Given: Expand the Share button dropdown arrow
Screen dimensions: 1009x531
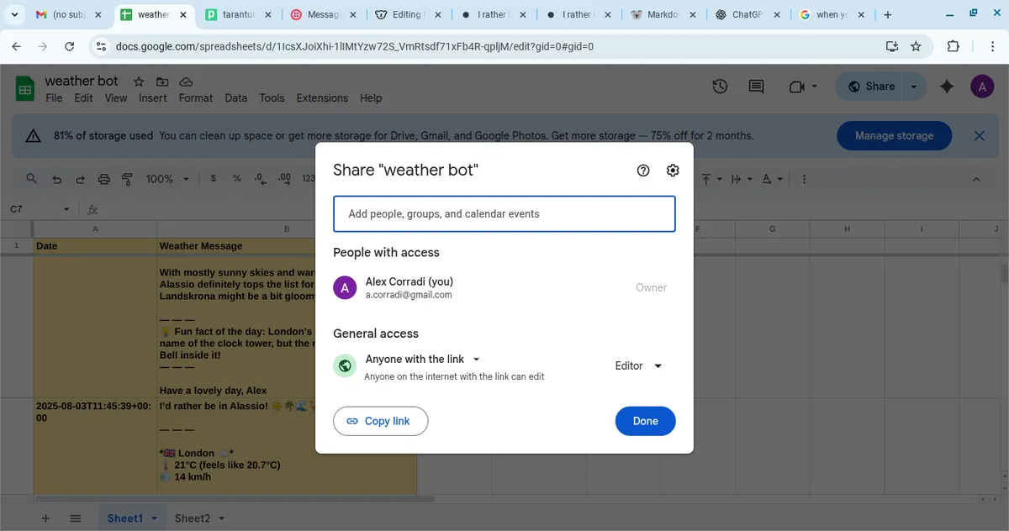Looking at the screenshot, I should tap(914, 87).
